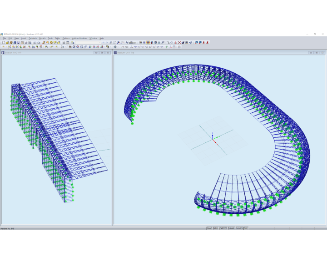327x262 pixels.
Task: Click the Redo arrow icon
Action: tap(39, 42)
